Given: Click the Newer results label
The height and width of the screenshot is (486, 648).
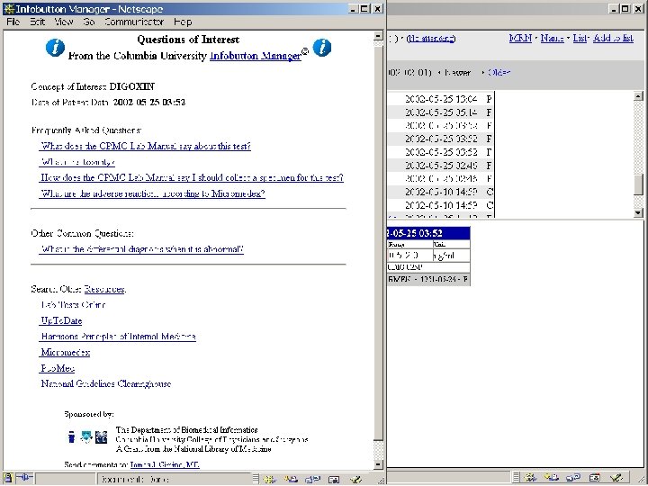Looking at the screenshot, I should tap(457, 72).
